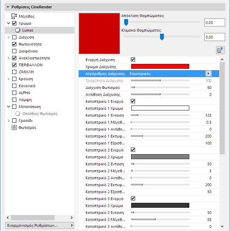Uncheck Κατοπτρικό 2 Ενεργό checkbox
Image resolution: width=230 pixels, height=231 pixels.
click(133, 150)
